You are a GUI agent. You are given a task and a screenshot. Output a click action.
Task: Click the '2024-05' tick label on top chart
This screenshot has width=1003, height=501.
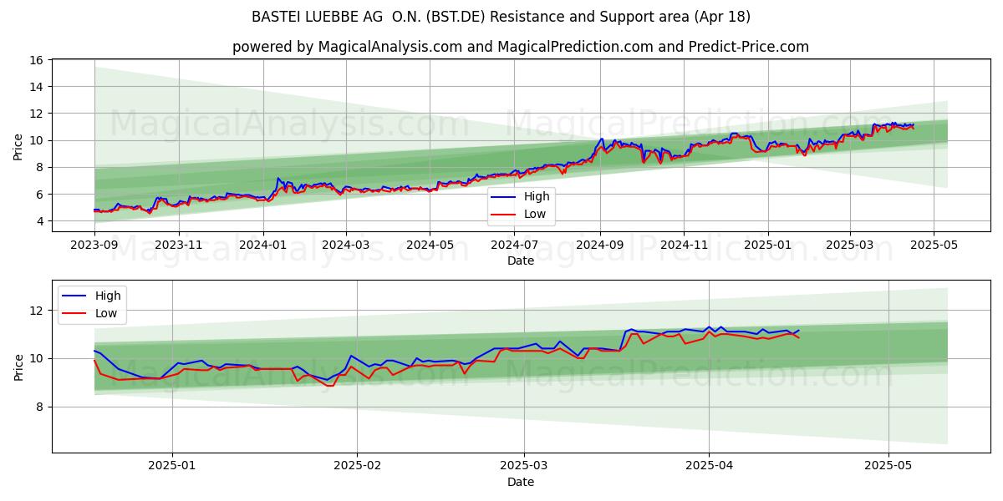pyautogui.click(x=430, y=245)
